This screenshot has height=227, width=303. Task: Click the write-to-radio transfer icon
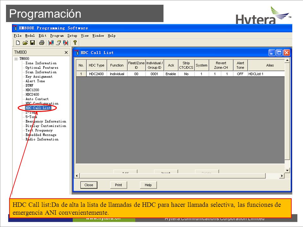click(66, 43)
